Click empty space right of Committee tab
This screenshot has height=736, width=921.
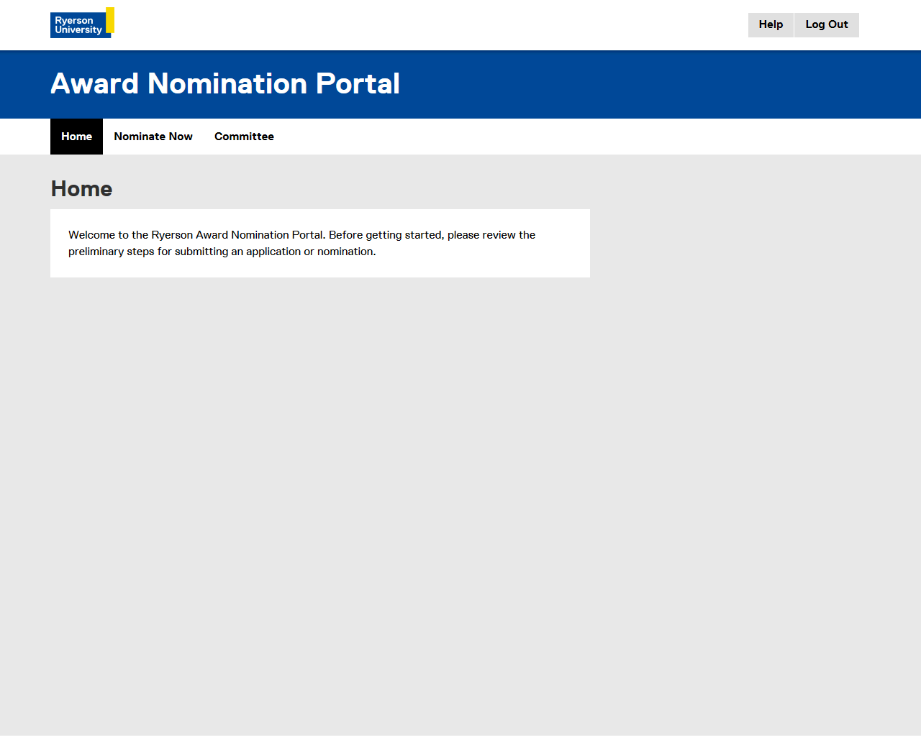pyautogui.click(x=576, y=137)
